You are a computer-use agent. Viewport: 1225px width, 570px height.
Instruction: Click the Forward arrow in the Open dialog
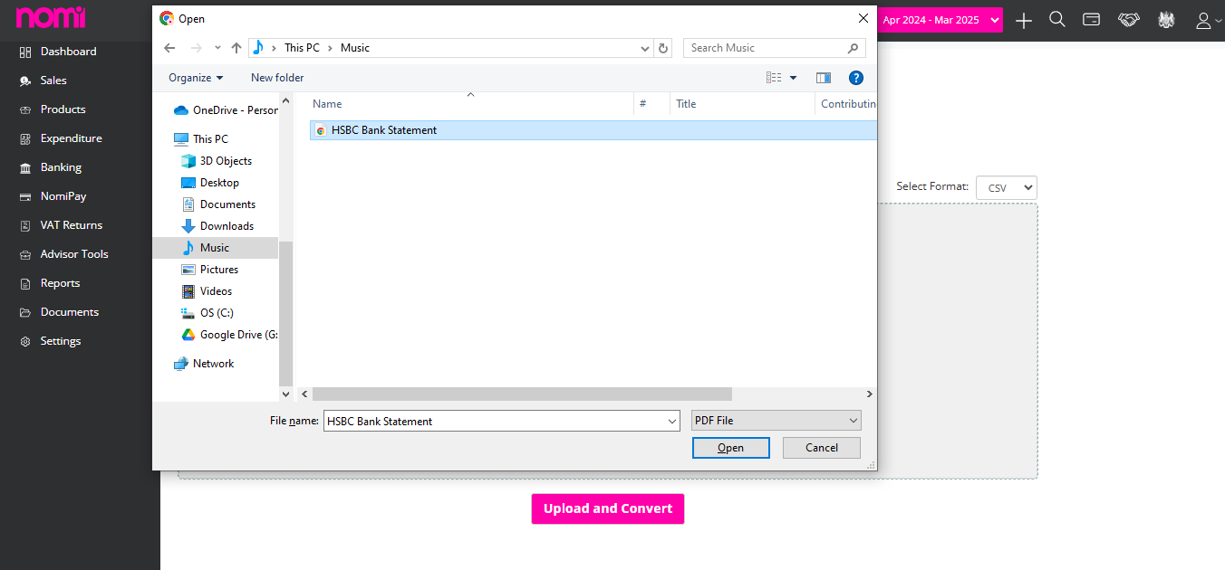197,48
